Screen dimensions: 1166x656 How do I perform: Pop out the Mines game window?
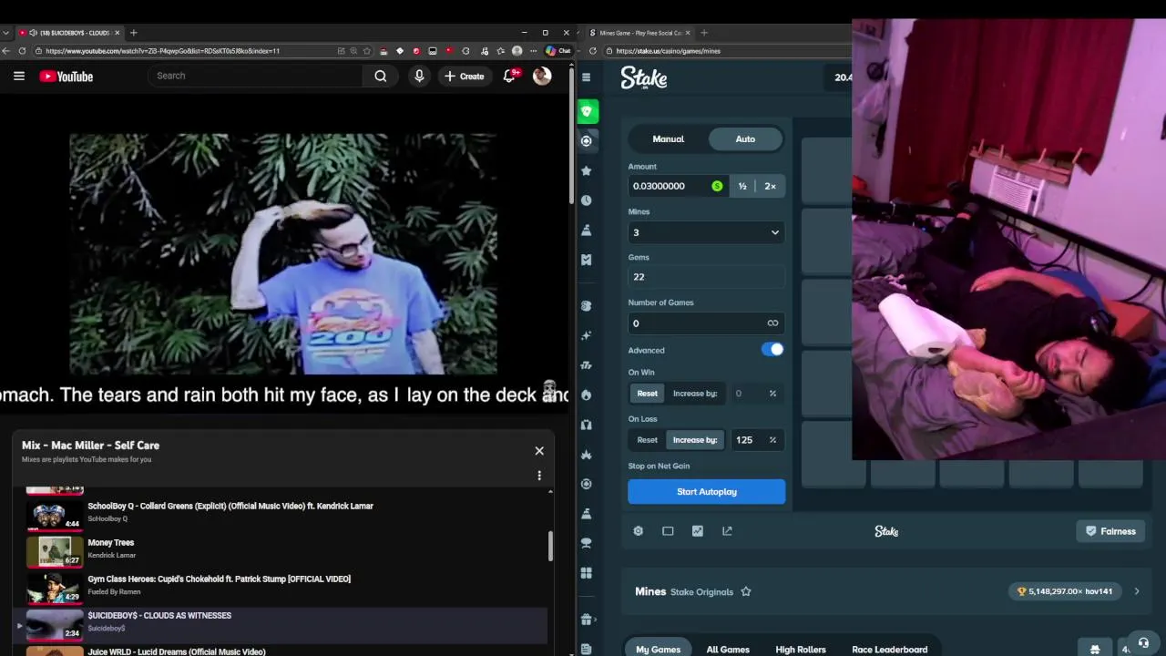pos(727,531)
